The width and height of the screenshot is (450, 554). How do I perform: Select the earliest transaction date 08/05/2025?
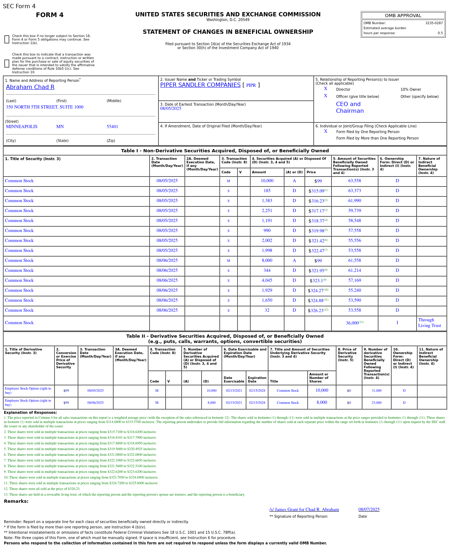pyautogui.click(x=171, y=109)
